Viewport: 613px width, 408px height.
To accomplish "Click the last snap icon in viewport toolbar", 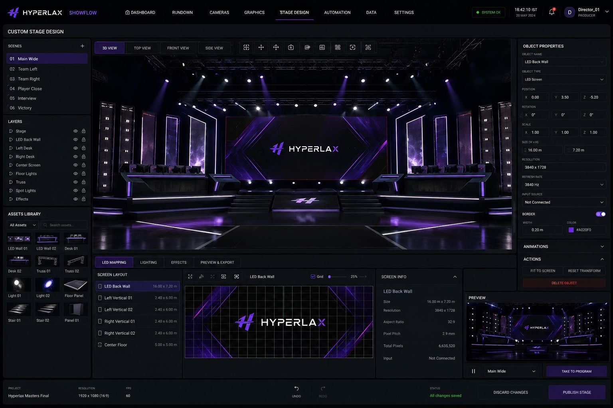I will point(368,47).
